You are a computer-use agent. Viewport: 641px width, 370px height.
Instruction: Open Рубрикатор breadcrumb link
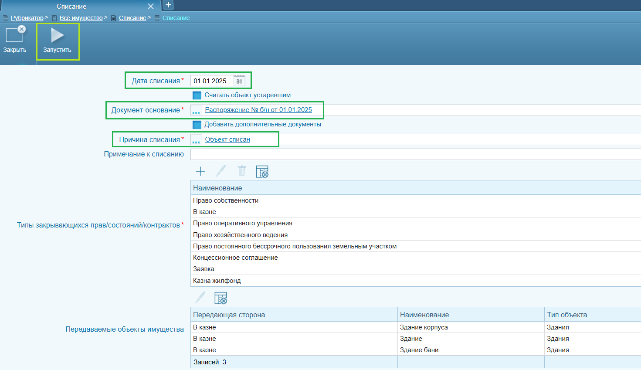(27, 18)
